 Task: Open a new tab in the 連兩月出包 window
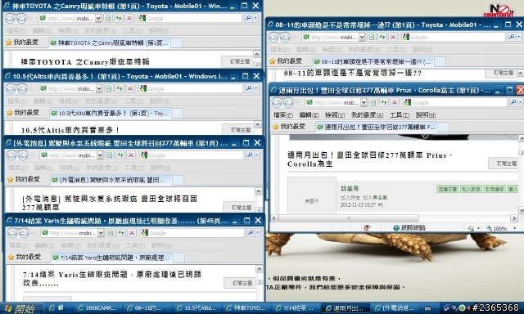(443, 127)
